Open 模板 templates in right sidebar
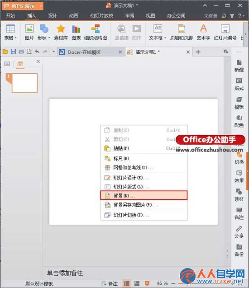 click(239, 103)
